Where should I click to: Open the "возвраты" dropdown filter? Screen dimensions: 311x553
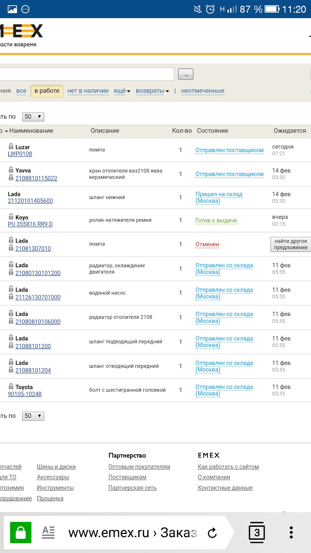(152, 91)
